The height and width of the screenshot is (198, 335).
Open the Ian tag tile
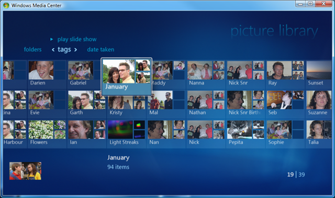pyautogui.click(x=87, y=134)
